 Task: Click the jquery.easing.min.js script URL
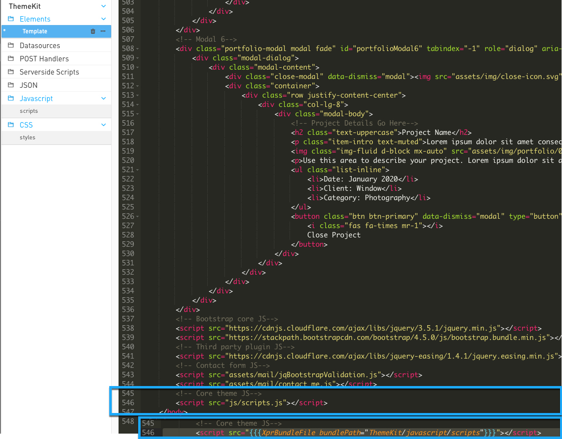(392, 356)
